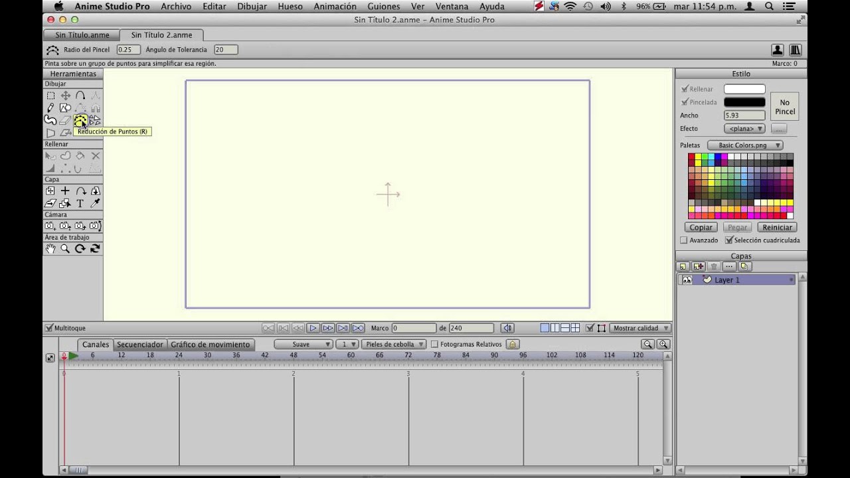Open the Library icon in the toolbar
Viewport: 850px width, 478px height.
(795, 50)
